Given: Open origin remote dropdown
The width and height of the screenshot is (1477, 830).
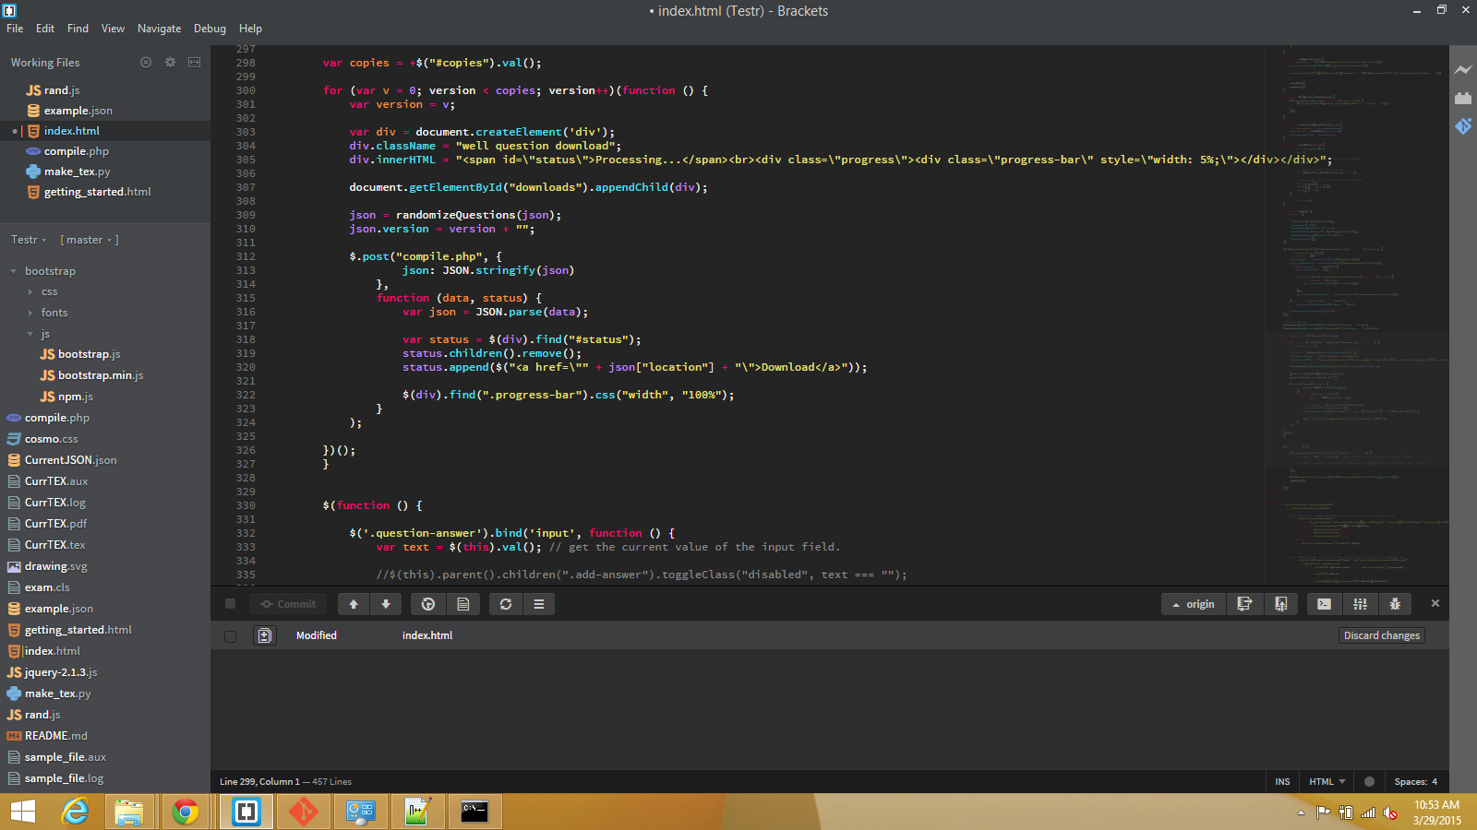Looking at the screenshot, I should click(x=1194, y=604).
